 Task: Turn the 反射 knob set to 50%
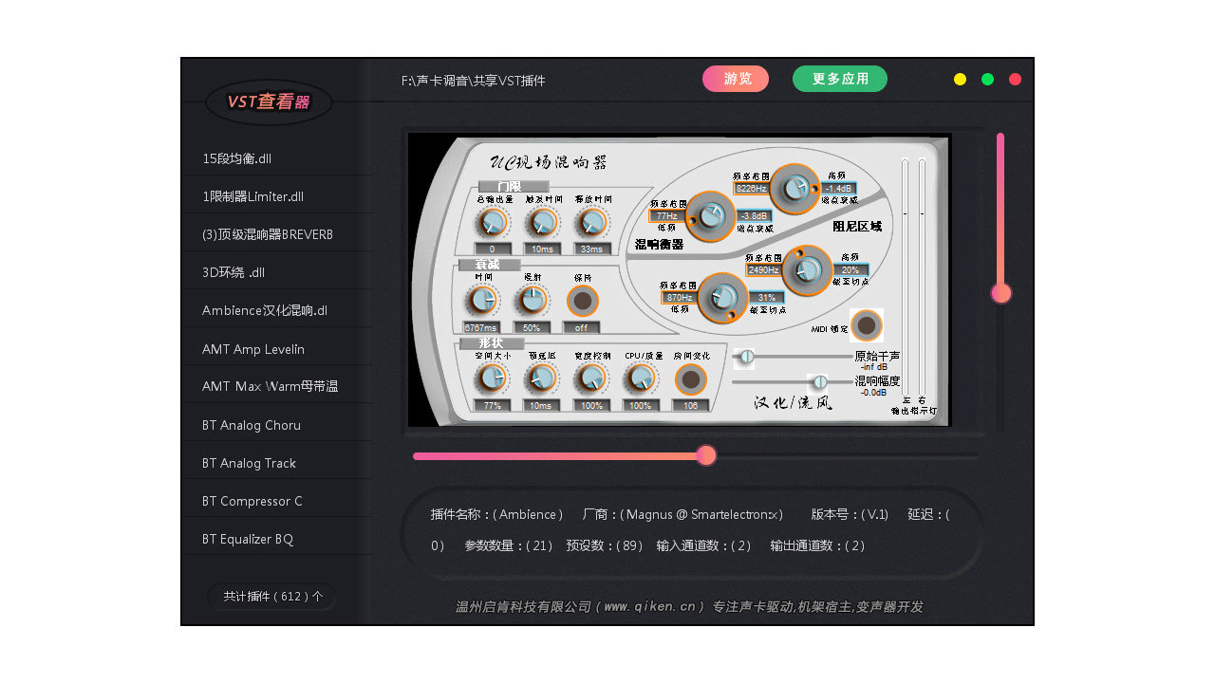(531, 299)
